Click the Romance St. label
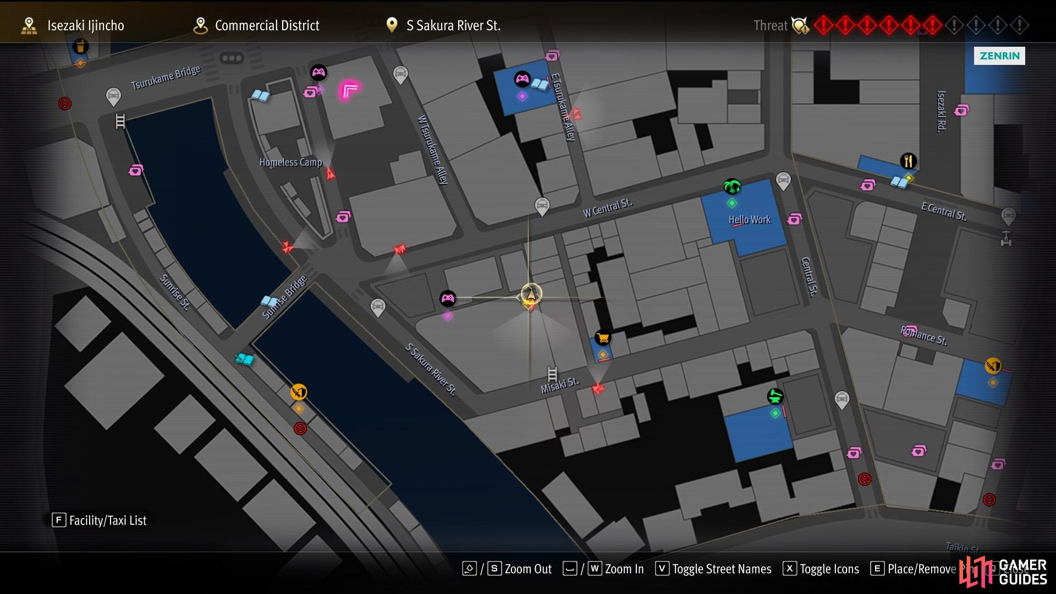This screenshot has height=594, width=1056. pyautogui.click(x=924, y=335)
